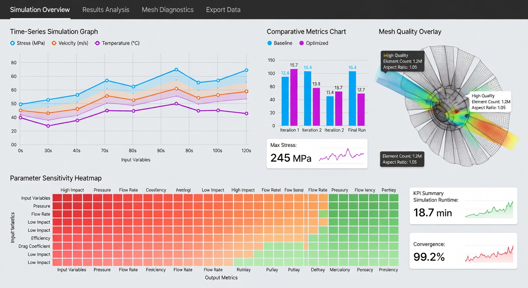The image size is (528, 288).
Task: Select the Drag Coefficient heatmap row label
Action: pos(34,246)
